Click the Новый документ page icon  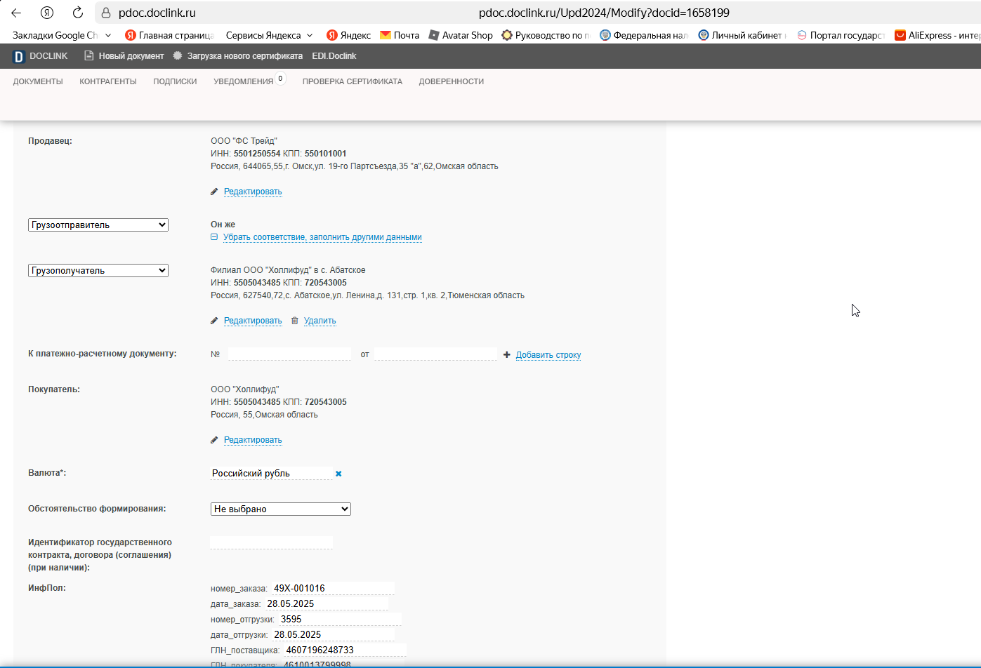pos(88,55)
